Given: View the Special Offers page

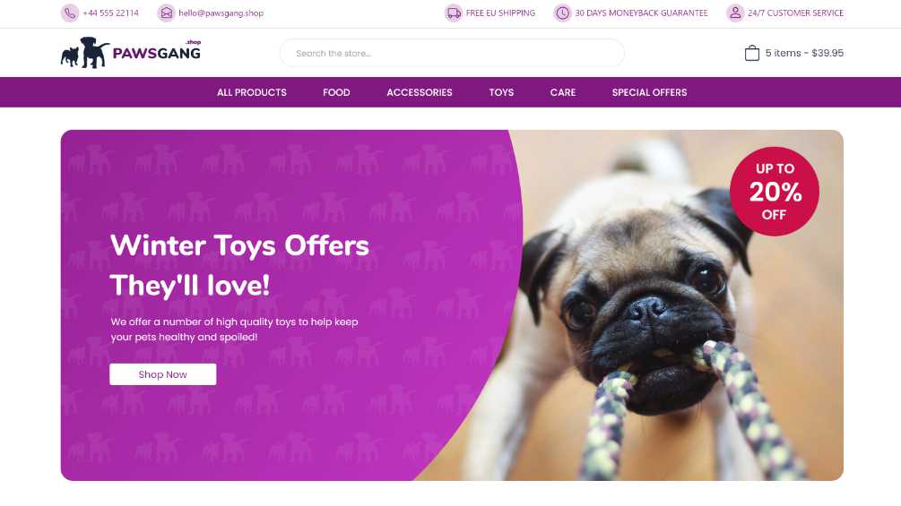Looking at the screenshot, I should coord(649,92).
